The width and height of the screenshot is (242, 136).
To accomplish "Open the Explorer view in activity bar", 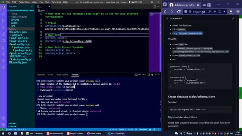I will [x=3, y=8].
